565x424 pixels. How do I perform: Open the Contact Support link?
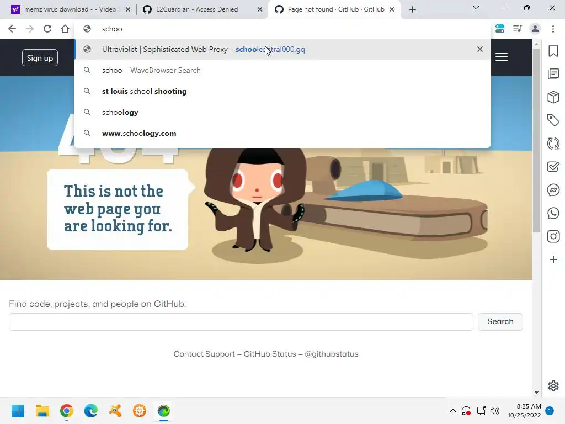coord(204,354)
